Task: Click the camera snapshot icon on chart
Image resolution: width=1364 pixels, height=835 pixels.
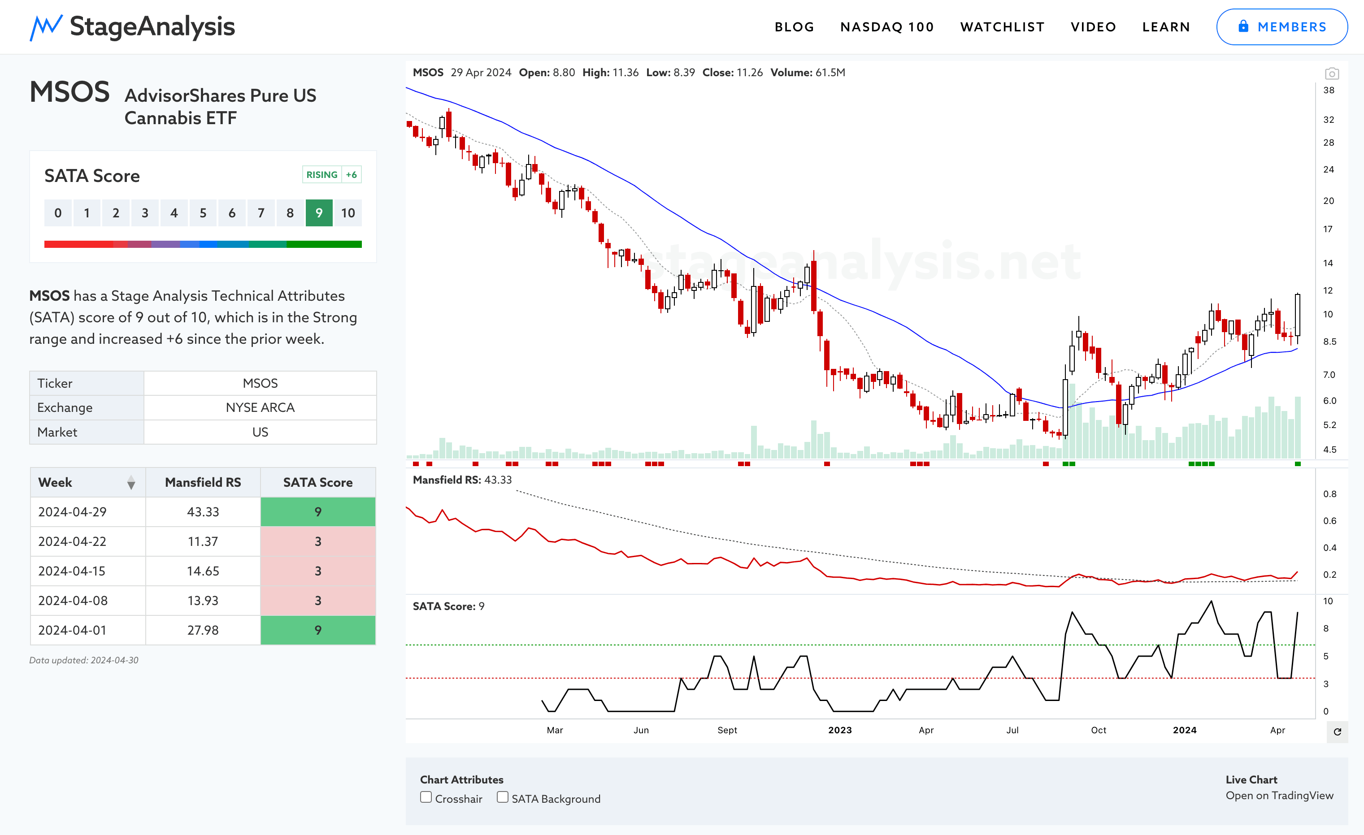Action: pos(1331,74)
